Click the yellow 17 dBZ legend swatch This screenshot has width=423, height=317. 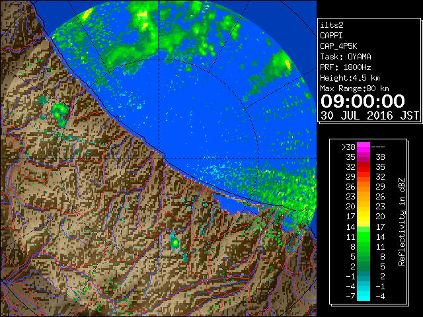click(364, 217)
